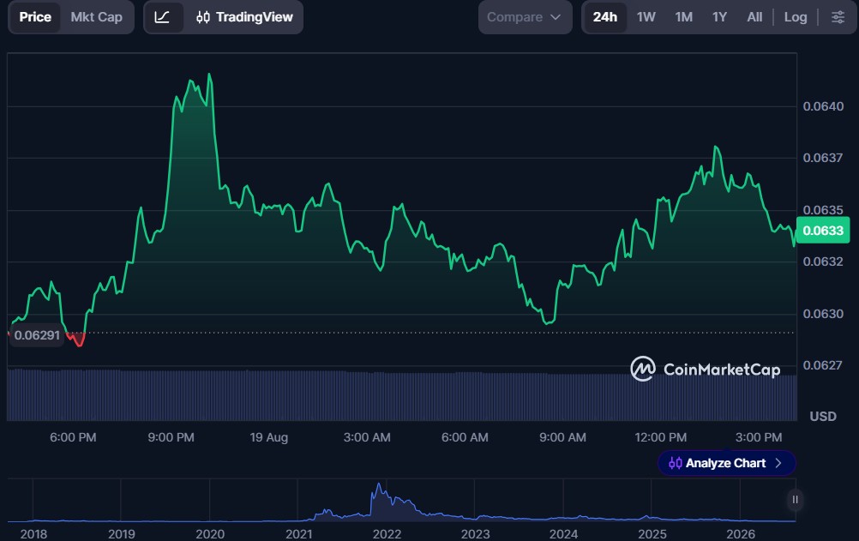Select the 1W time range
Image resolution: width=859 pixels, height=541 pixels.
(646, 17)
